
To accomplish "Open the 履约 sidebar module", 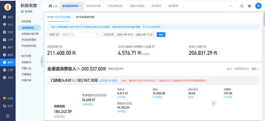I will [8, 47].
